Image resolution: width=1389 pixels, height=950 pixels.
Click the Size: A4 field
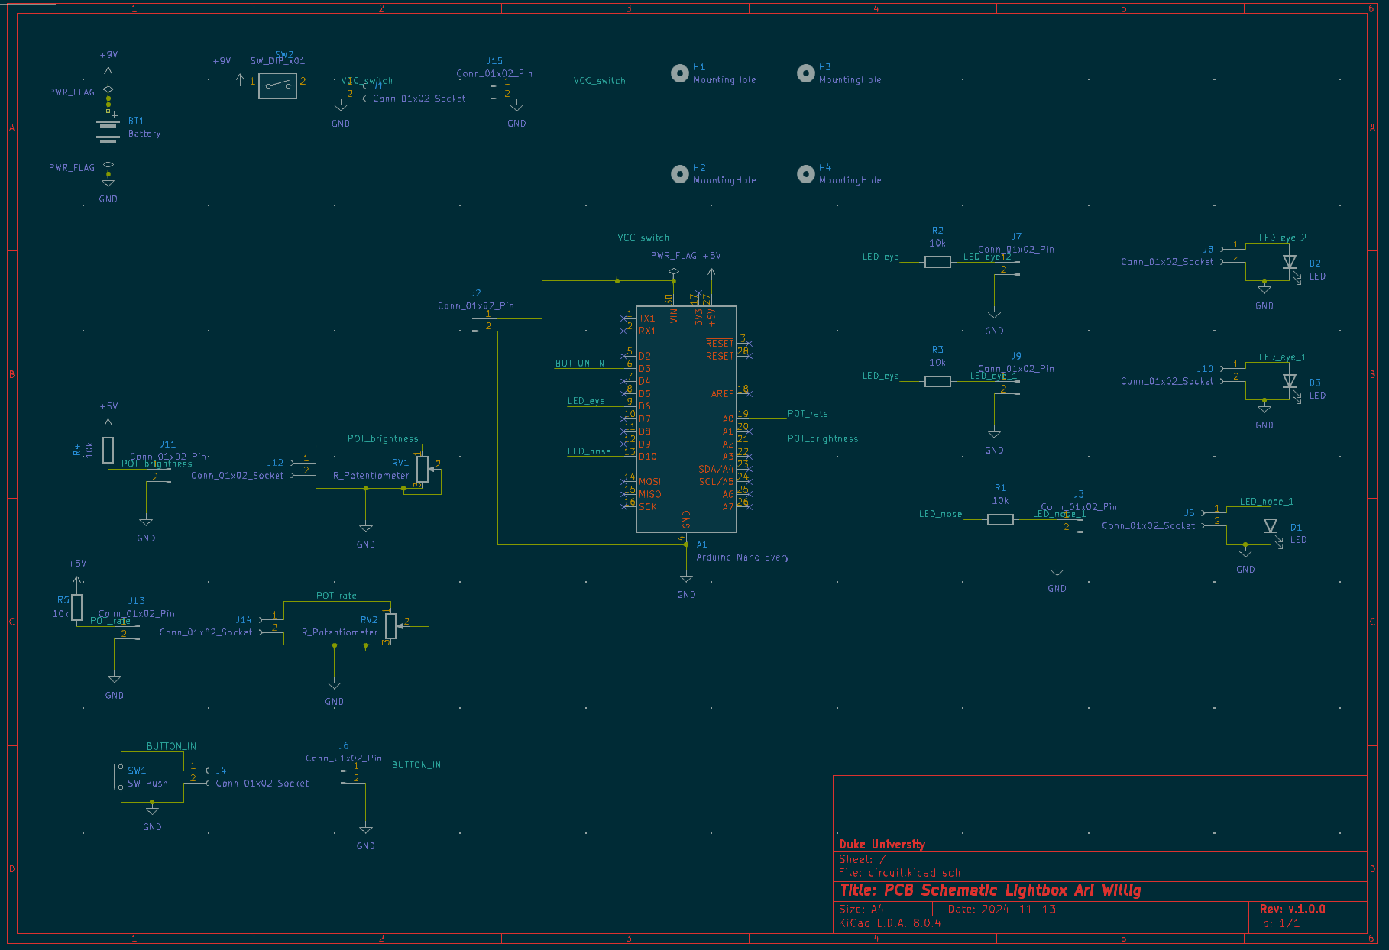click(861, 910)
